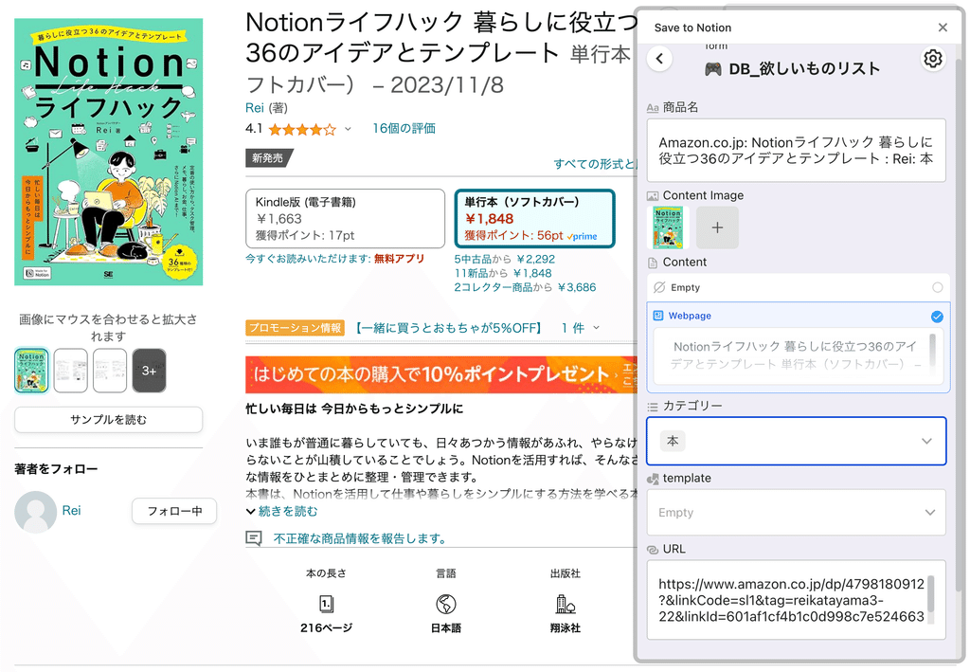Click the Rei author avatar icon
The width and height of the screenshot is (970, 672).
coord(35,512)
